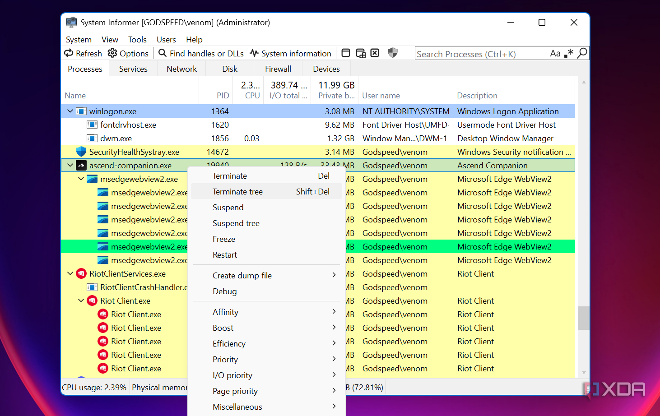The height and width of the screenshot is (416, 660).
Task: Switch to the Network tab
Action: (181, 69)
